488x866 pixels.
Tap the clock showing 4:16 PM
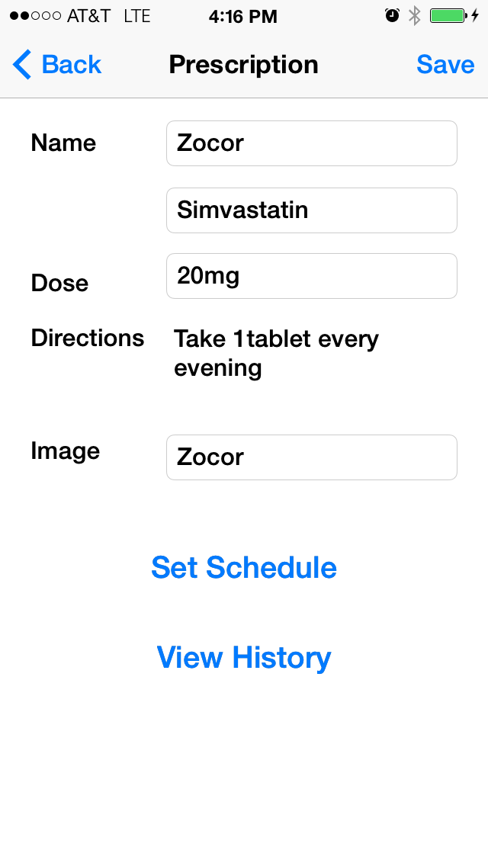pyautogui.click(x=243, y=16)
